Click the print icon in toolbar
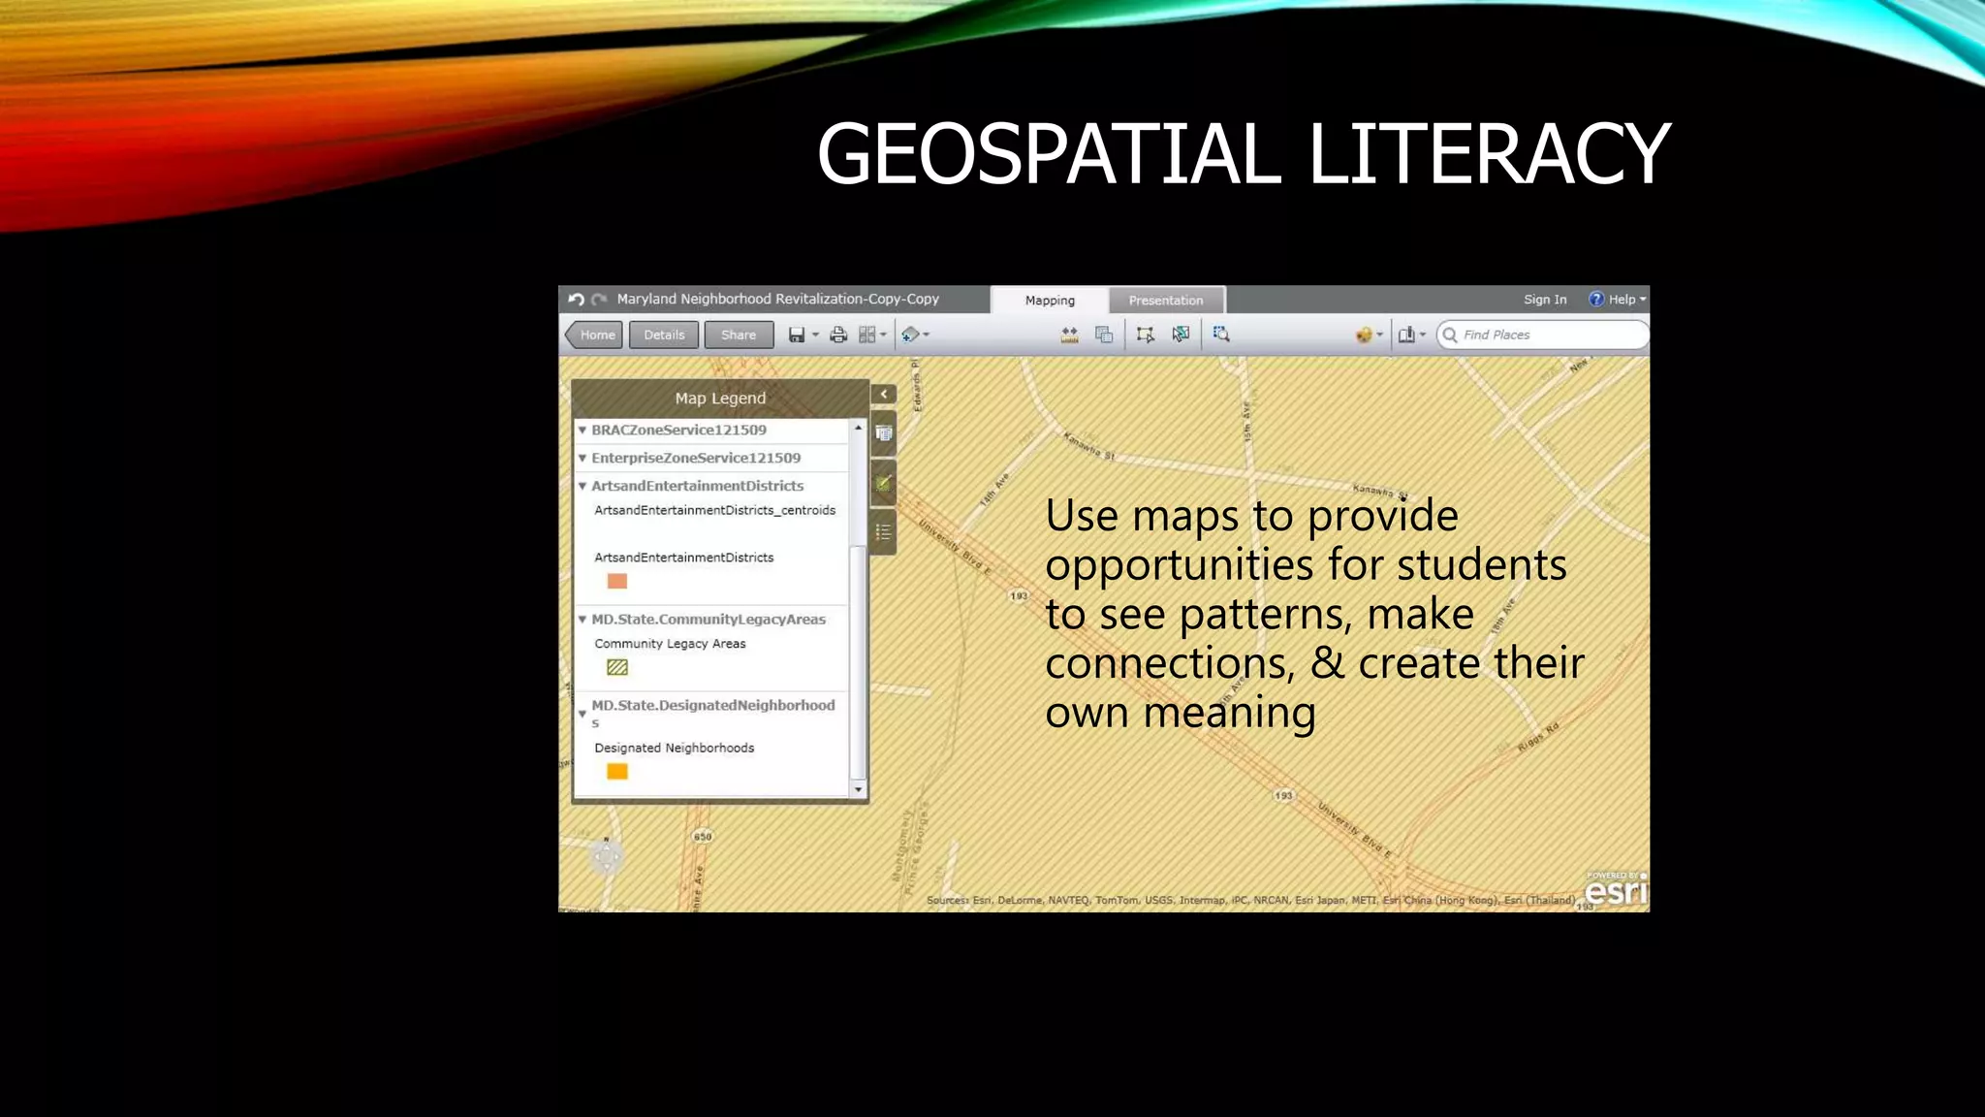This screenshot has height=1117, width=1985. tap(838, 335)
